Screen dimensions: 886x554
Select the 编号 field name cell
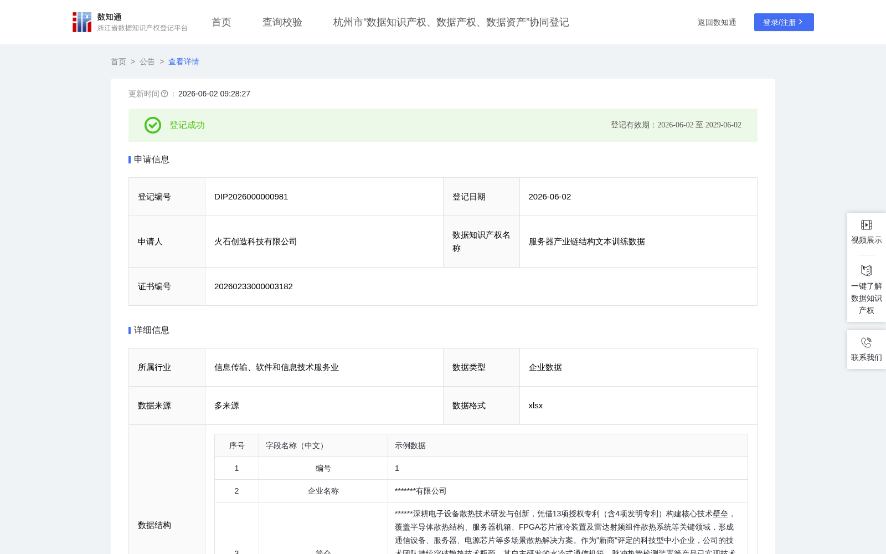click(x=323, y=468)
